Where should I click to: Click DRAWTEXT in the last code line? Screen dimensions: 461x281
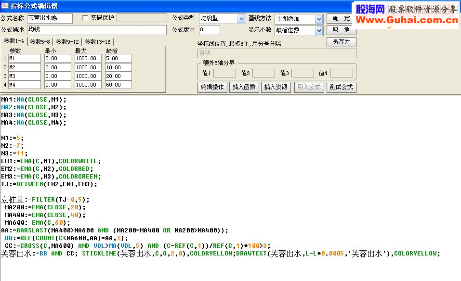pyautogui.click(x=251, y=254)
